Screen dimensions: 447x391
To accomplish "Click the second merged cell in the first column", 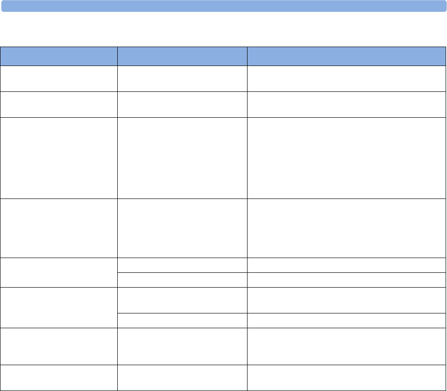I will (x=59, y=307).
